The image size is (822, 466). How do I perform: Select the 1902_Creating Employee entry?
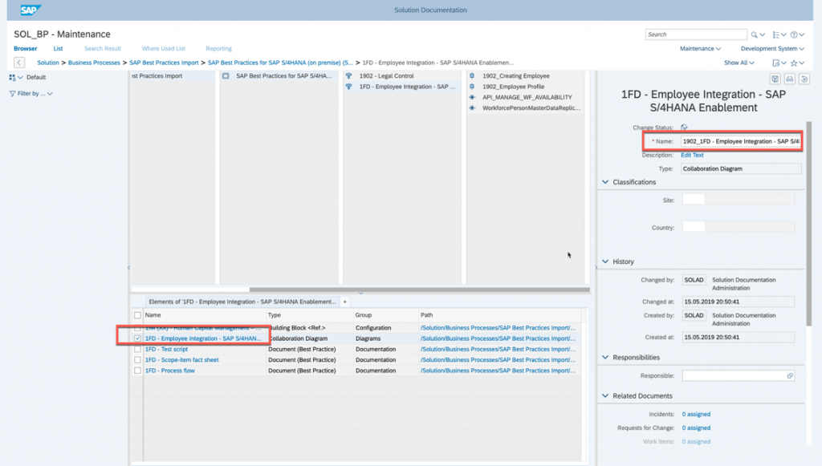pos(516,76)
